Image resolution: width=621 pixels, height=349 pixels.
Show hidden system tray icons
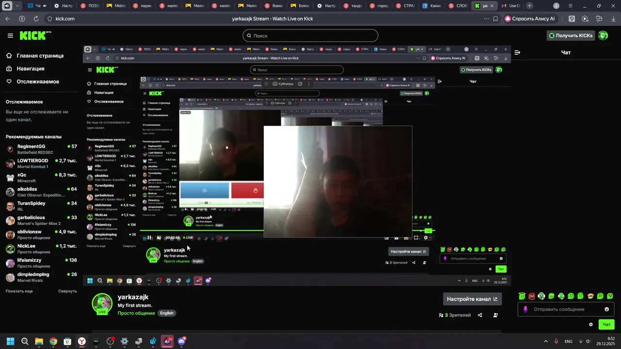point(545,341)
